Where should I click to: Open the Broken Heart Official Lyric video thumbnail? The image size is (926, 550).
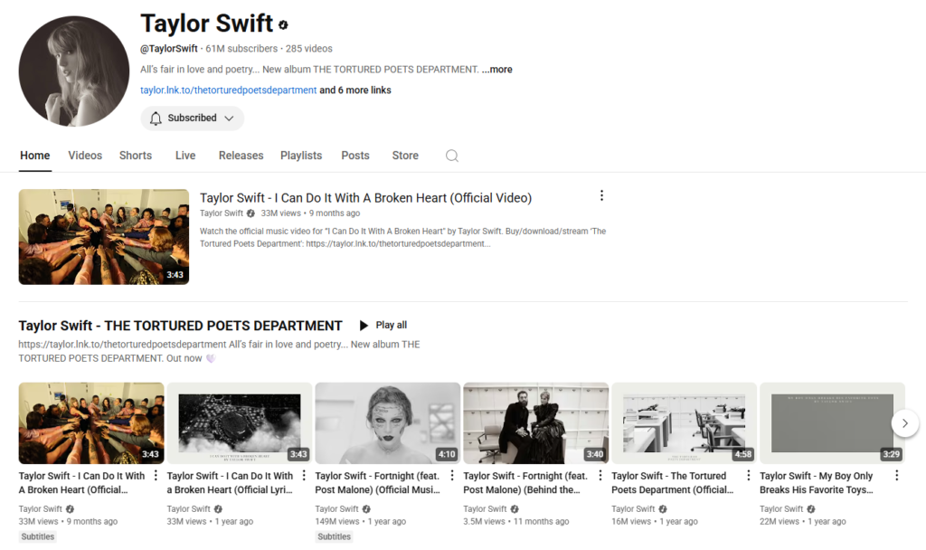coord(240,423)
